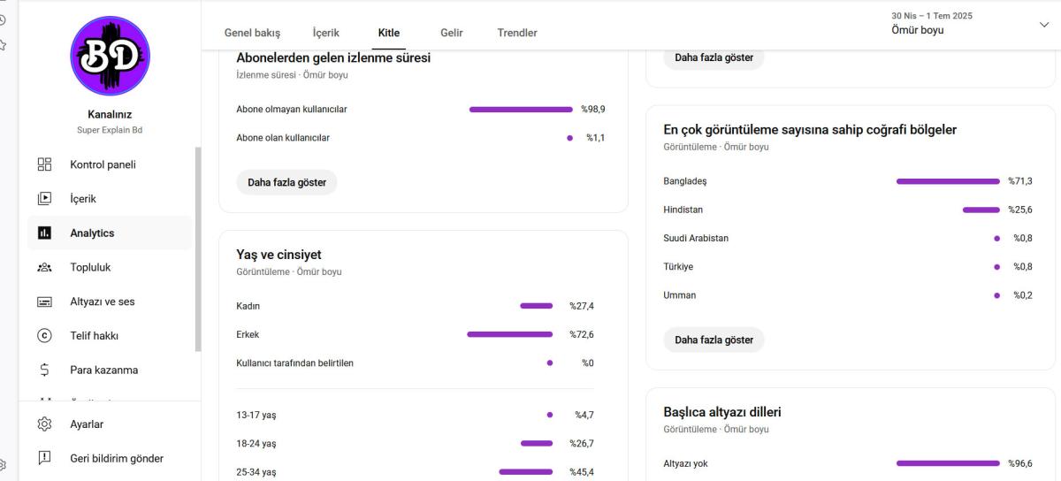The image size is (1061, 481).
Task: Click the Geri bildirim gönder feedback icon
Action: [44, 458]
